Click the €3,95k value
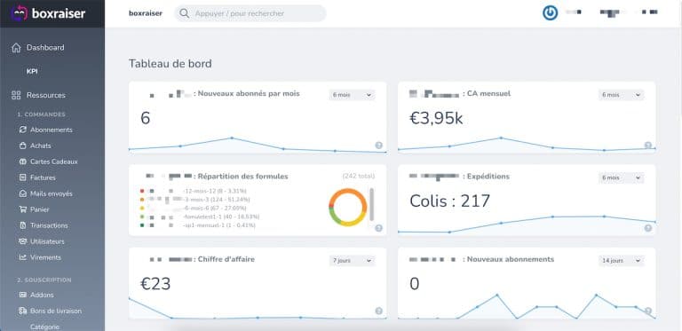The height and width of the screenshot is (331, 682). [436, 118]
